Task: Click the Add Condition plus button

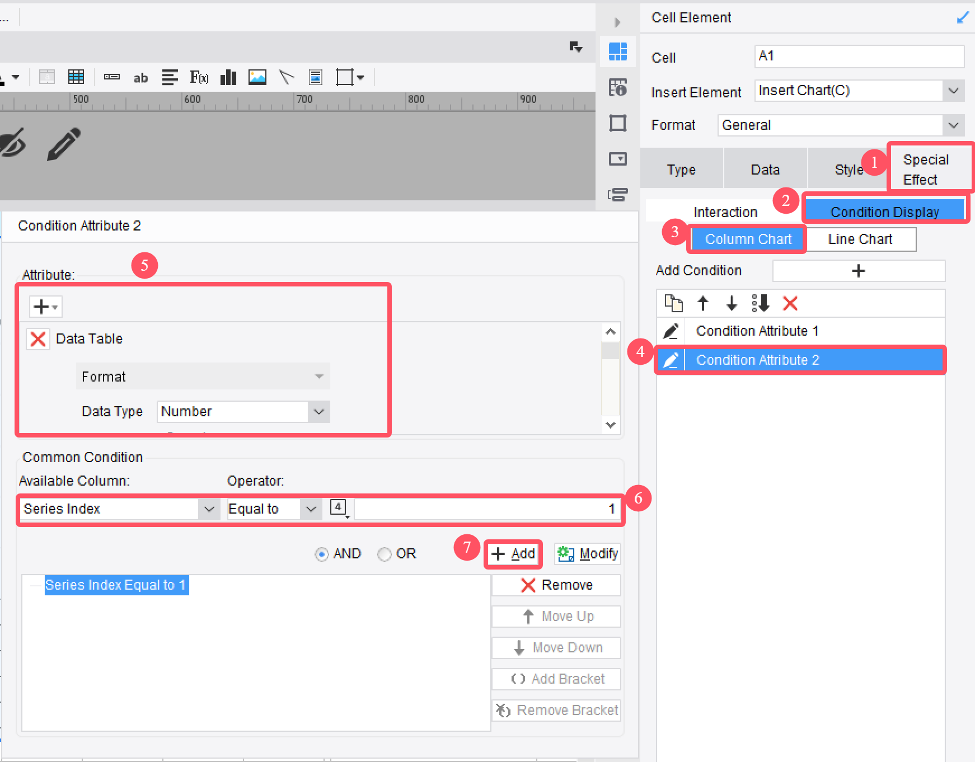Action: 859,271
